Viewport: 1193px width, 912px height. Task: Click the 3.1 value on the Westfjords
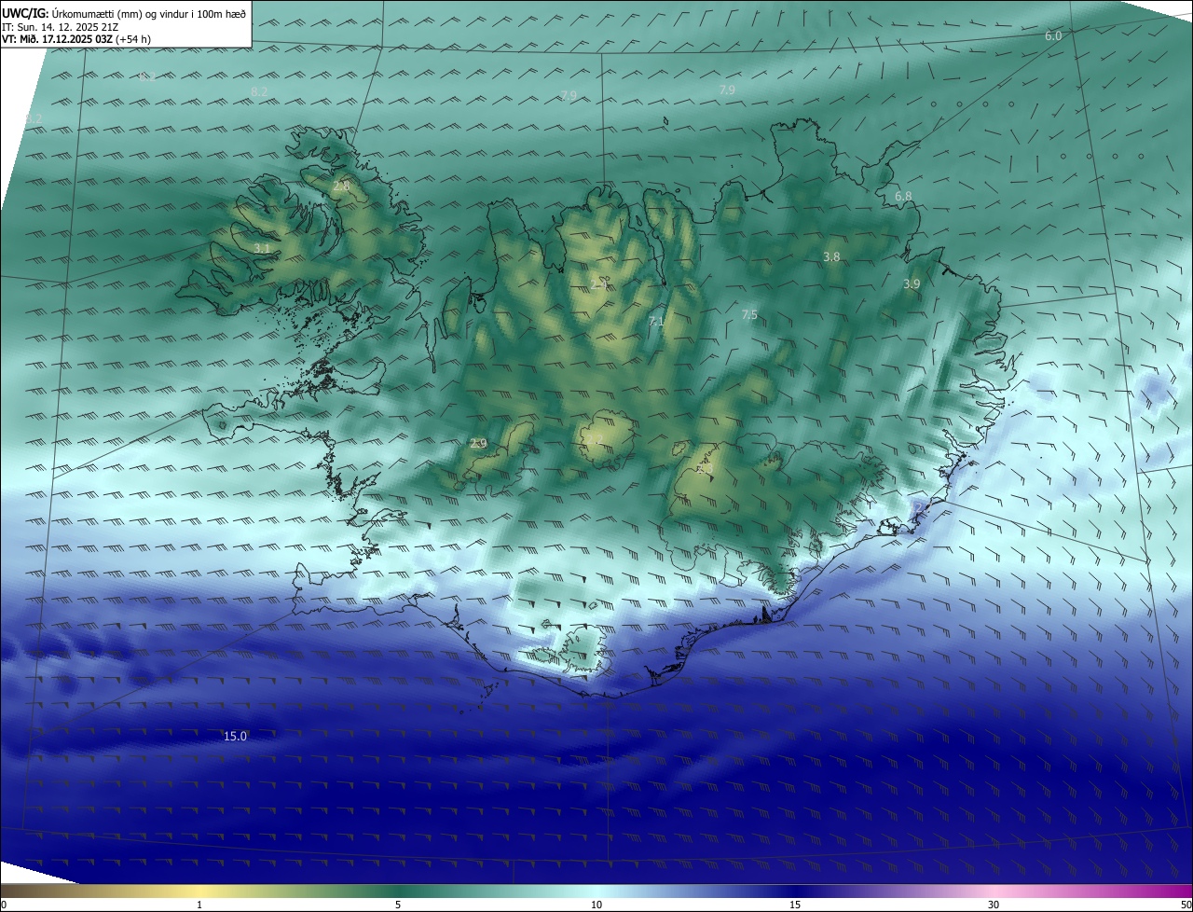click(262, 248)
